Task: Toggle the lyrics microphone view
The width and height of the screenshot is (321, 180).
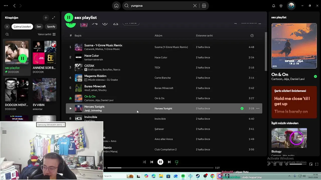Action: click(269, 164)
